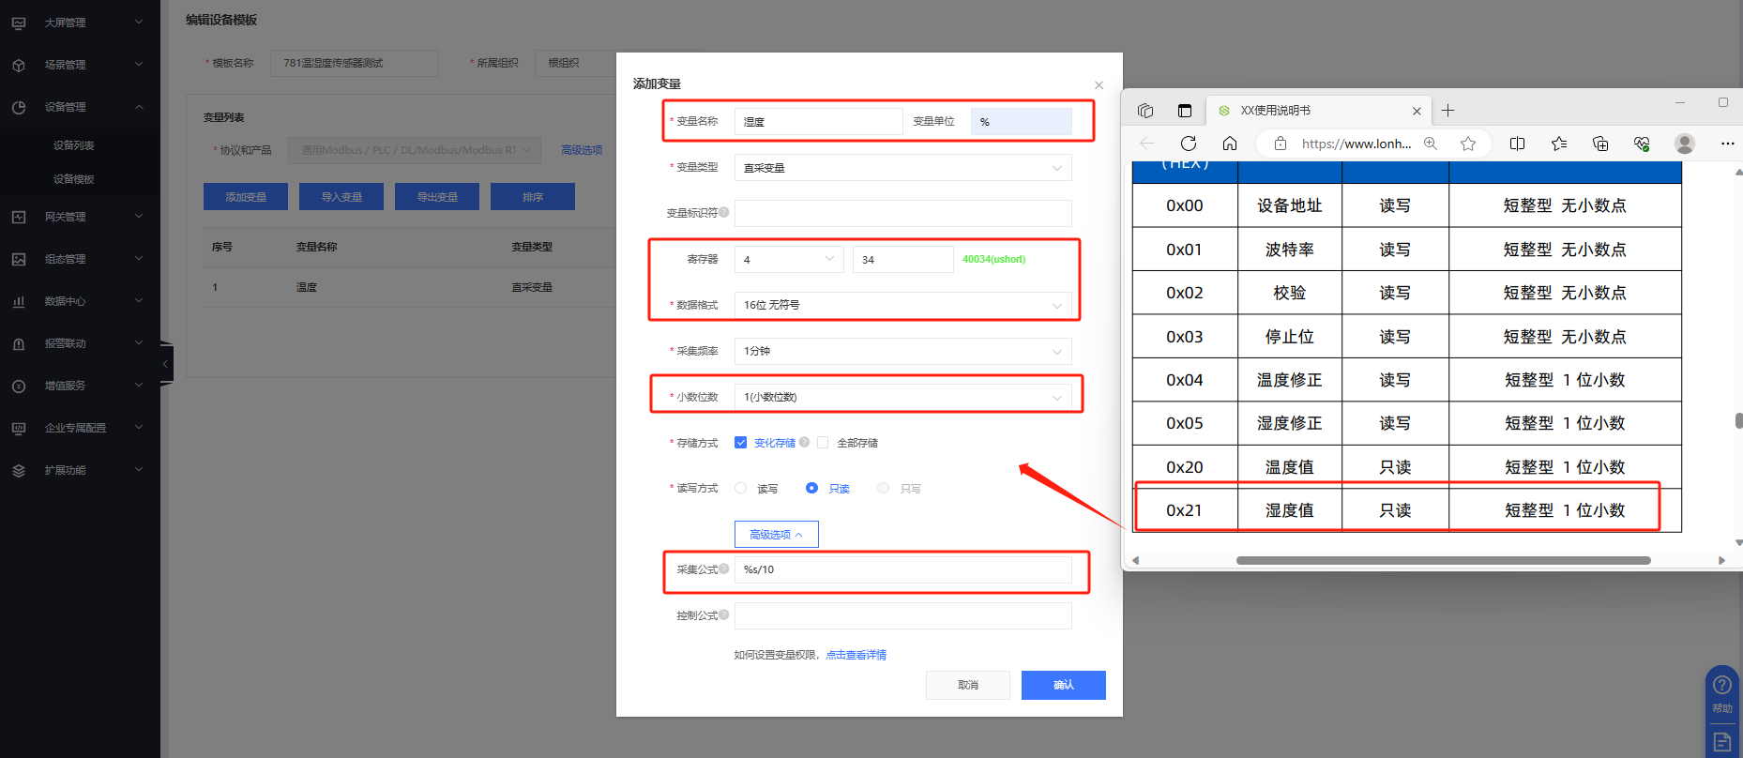Open the 数据格式 dropdown

point(902,305)
